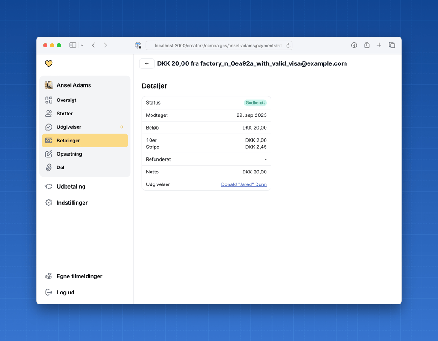Click the Egne tilmeldinger hand icon
The image size is (438, 341).
49,276
